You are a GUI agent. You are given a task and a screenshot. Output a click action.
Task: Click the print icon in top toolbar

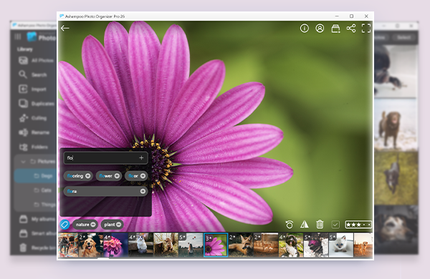tap(335, 28)
